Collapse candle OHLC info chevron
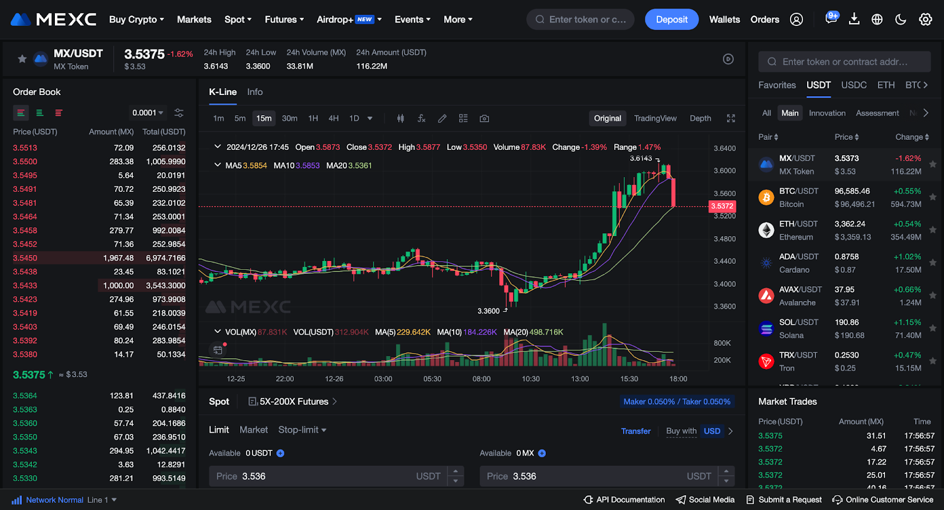944x510 pixels. pos(217,147)
